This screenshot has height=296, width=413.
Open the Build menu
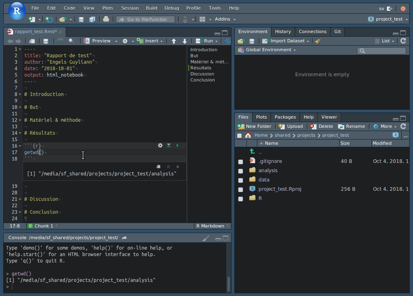click(x=152, y=8)
